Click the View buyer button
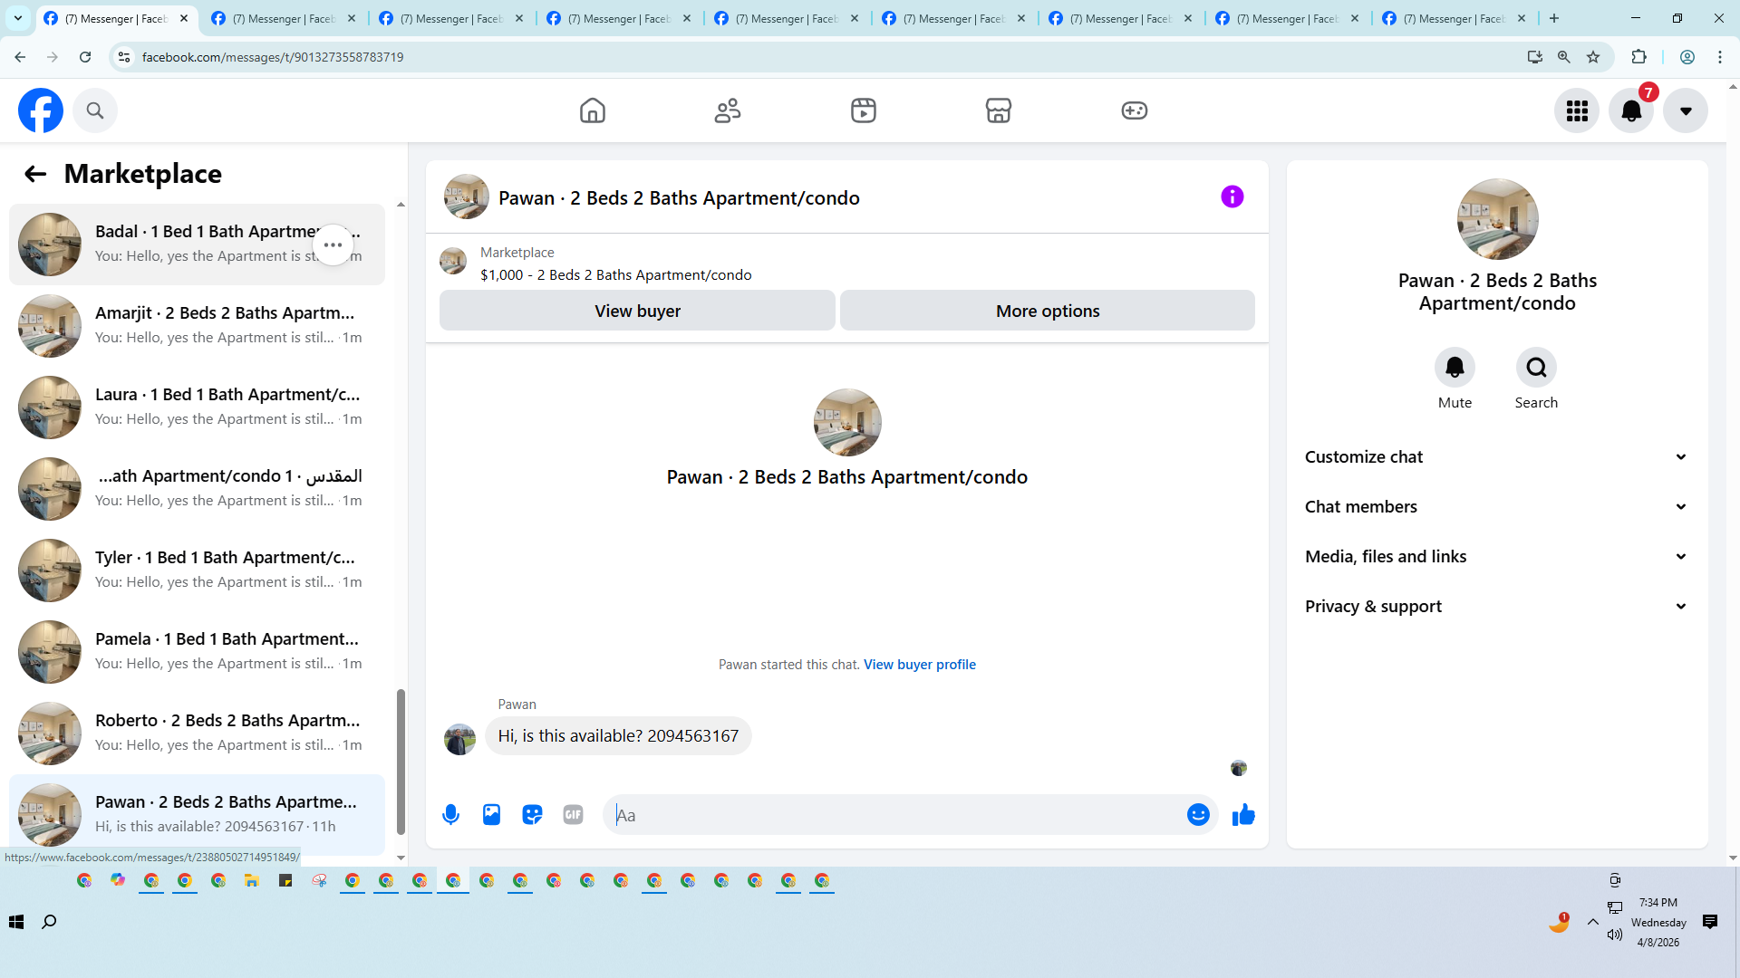1740x978 pixels. click(637, 311)
